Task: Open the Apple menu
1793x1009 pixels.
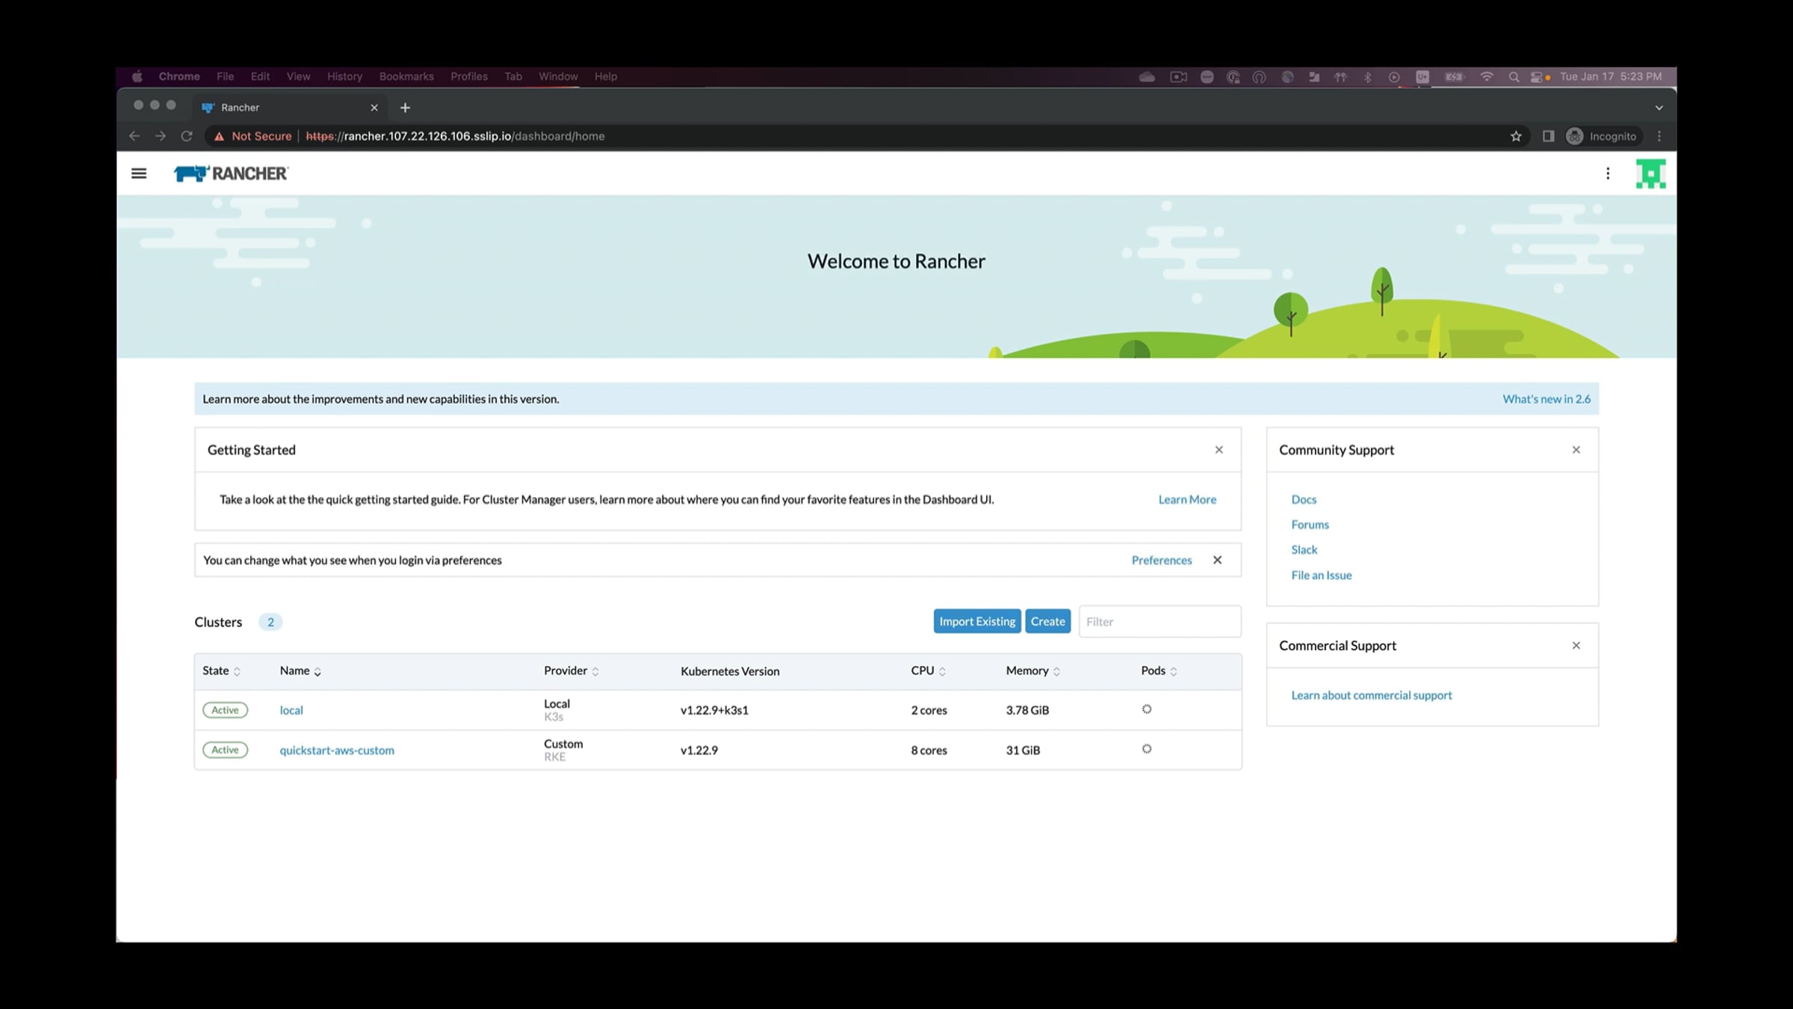Action: point(137,76)
